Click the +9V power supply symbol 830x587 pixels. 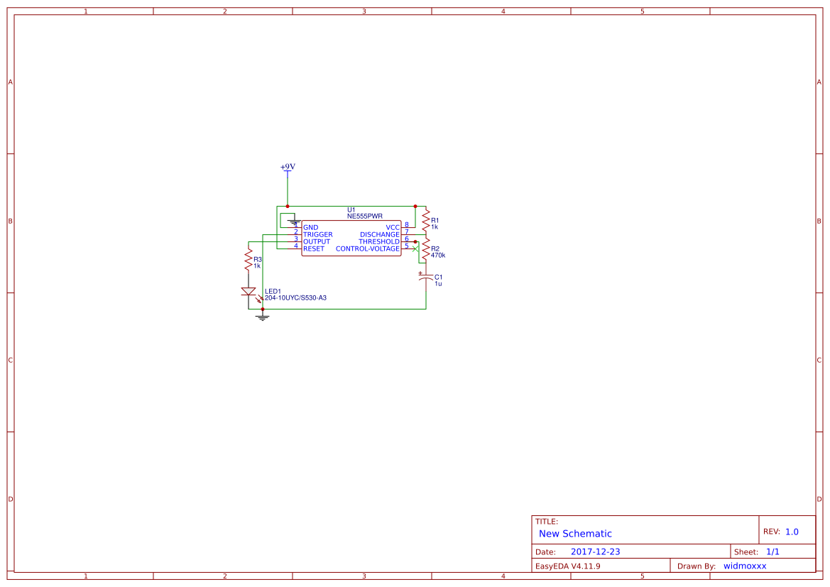[288, 170]
